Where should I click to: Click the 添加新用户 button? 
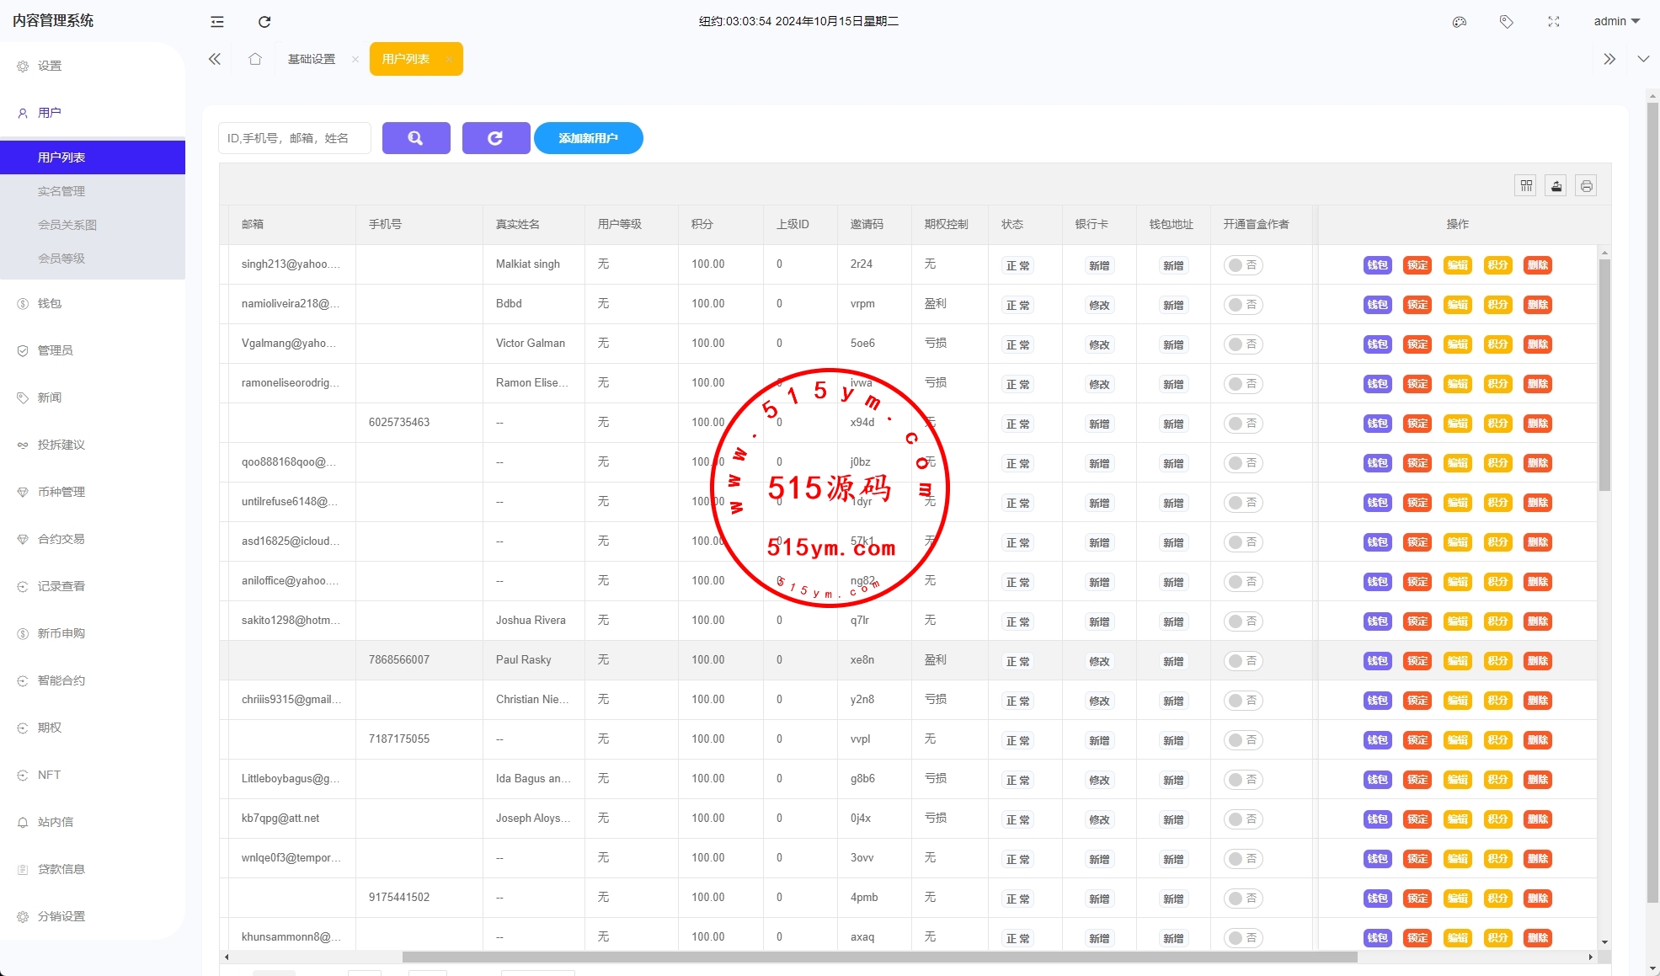pos(588,138)
